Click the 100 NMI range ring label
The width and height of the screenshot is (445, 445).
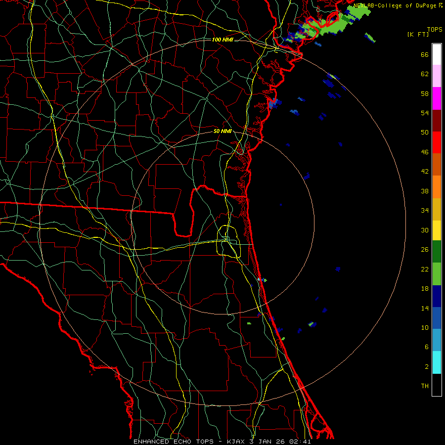(222, 40)
